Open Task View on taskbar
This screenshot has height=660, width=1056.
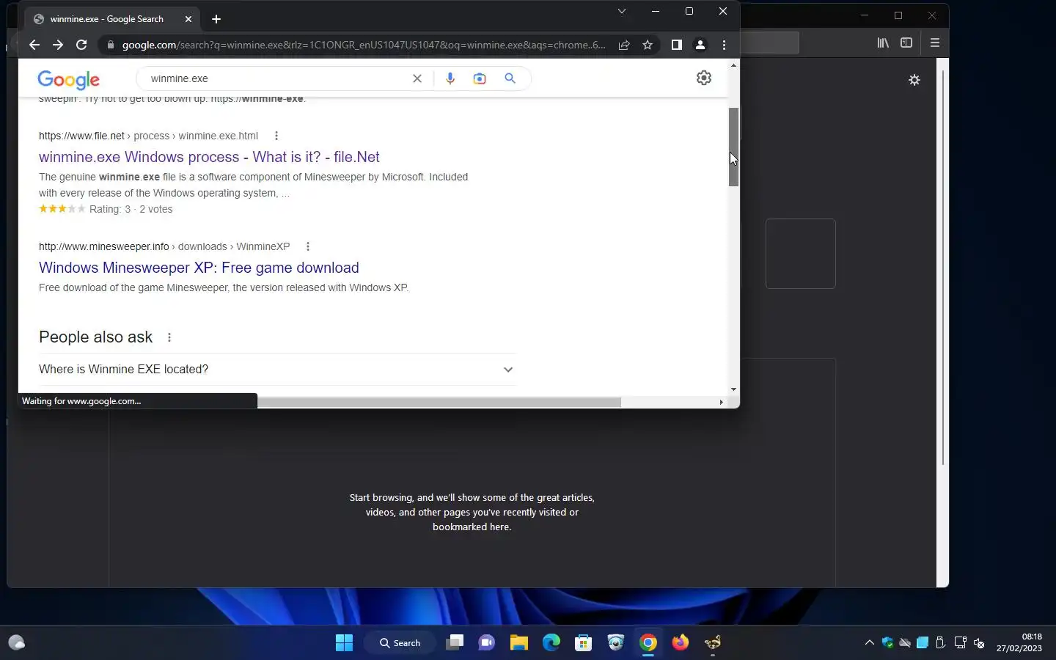pyautogui.click(x=455, y=643)
